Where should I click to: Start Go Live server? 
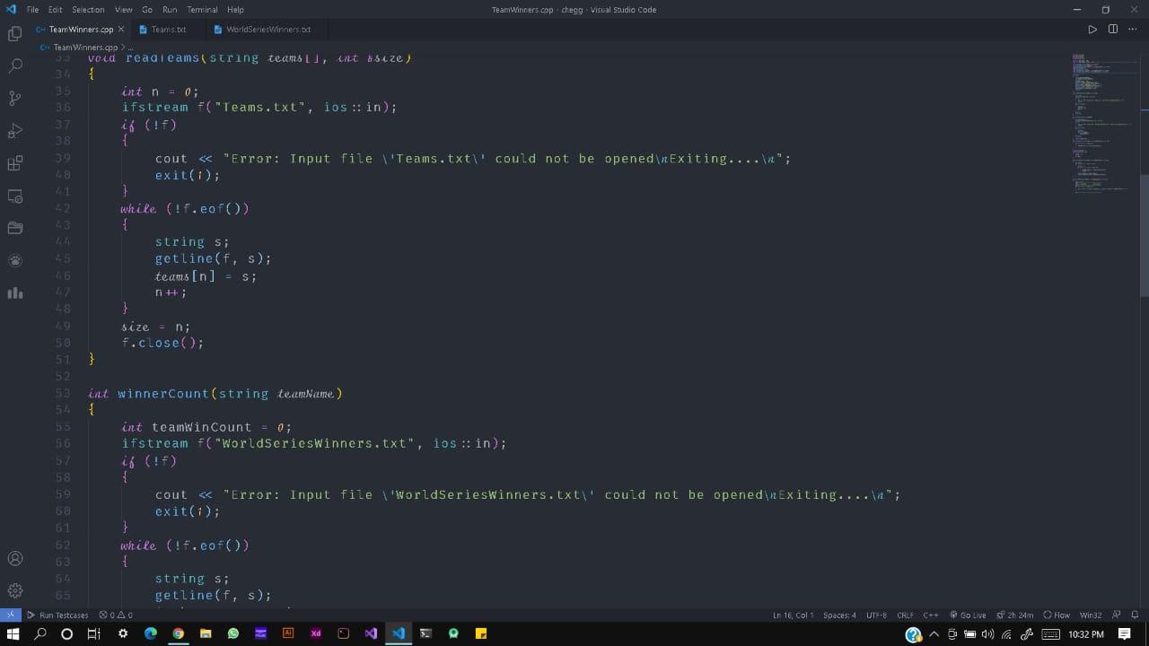[x=967, y=615]
